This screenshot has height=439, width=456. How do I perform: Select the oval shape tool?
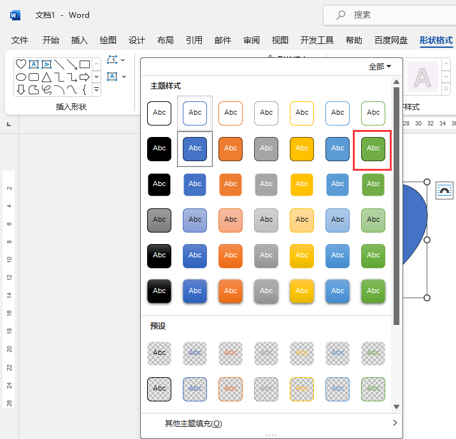[x=20, y=77]
